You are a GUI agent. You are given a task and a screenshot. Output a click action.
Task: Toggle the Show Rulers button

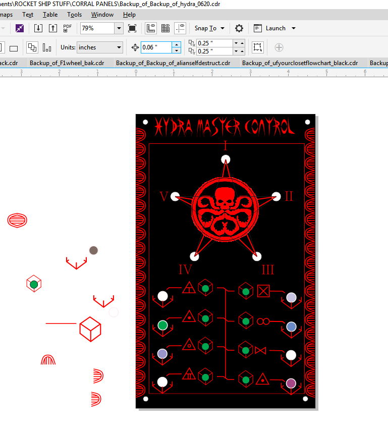151,28
